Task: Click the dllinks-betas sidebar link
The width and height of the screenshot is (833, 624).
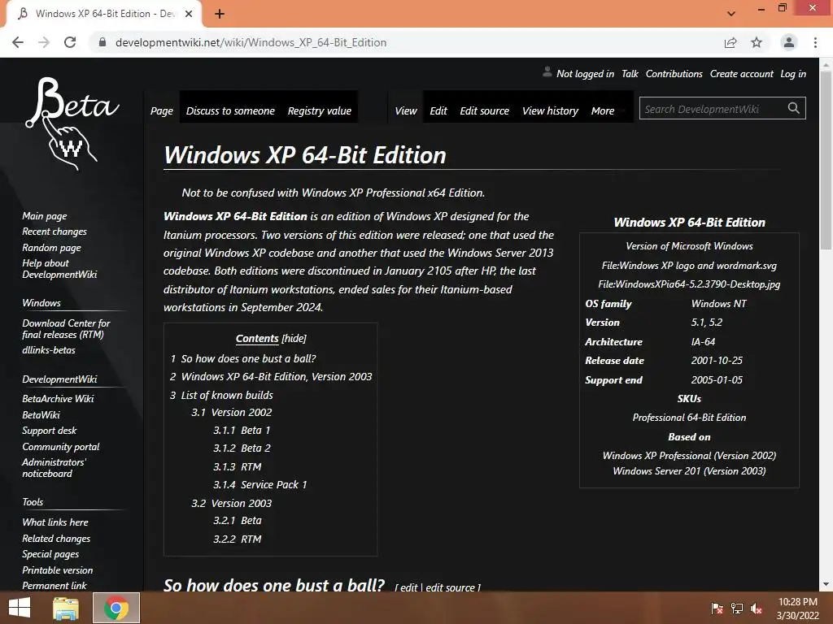Action: [48, 350]
